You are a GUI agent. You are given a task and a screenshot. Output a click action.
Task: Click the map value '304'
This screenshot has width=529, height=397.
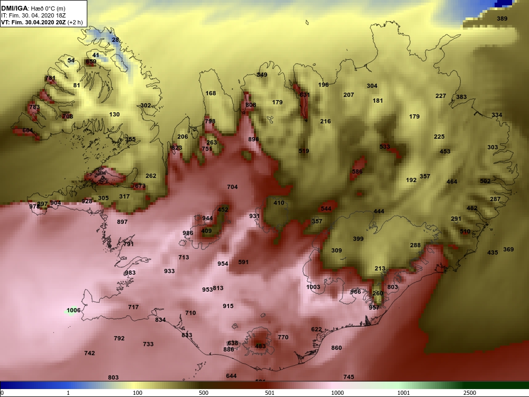[372, 86]
